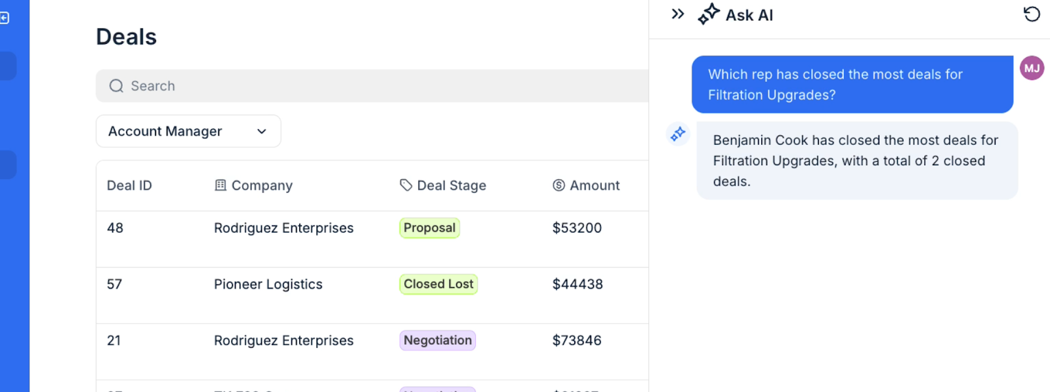
Task: Open deal 48 Rodriguez Enterprises row
Action: 372,239
